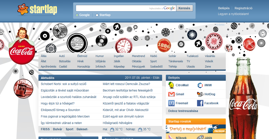Switch to the Sport news tab
269x139 pixels.
tap(69, 129)
